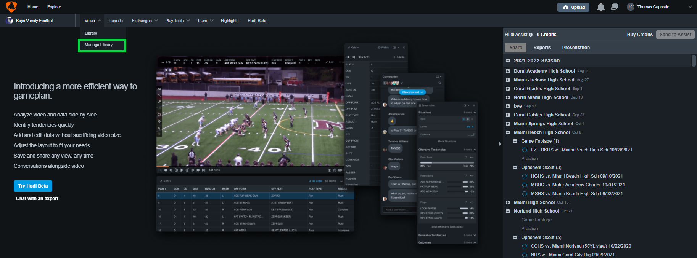Image resolution: width=697 pixels, height=258 pixels.
Task: Collapse Miami Beach High School
Action: [x=508, y=132]
